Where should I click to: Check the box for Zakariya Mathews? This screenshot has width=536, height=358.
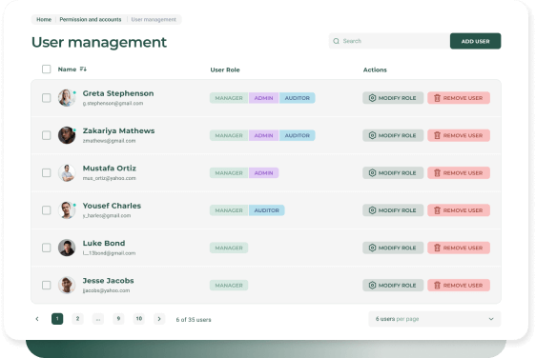pyautogui.click(x=46, y=135)
